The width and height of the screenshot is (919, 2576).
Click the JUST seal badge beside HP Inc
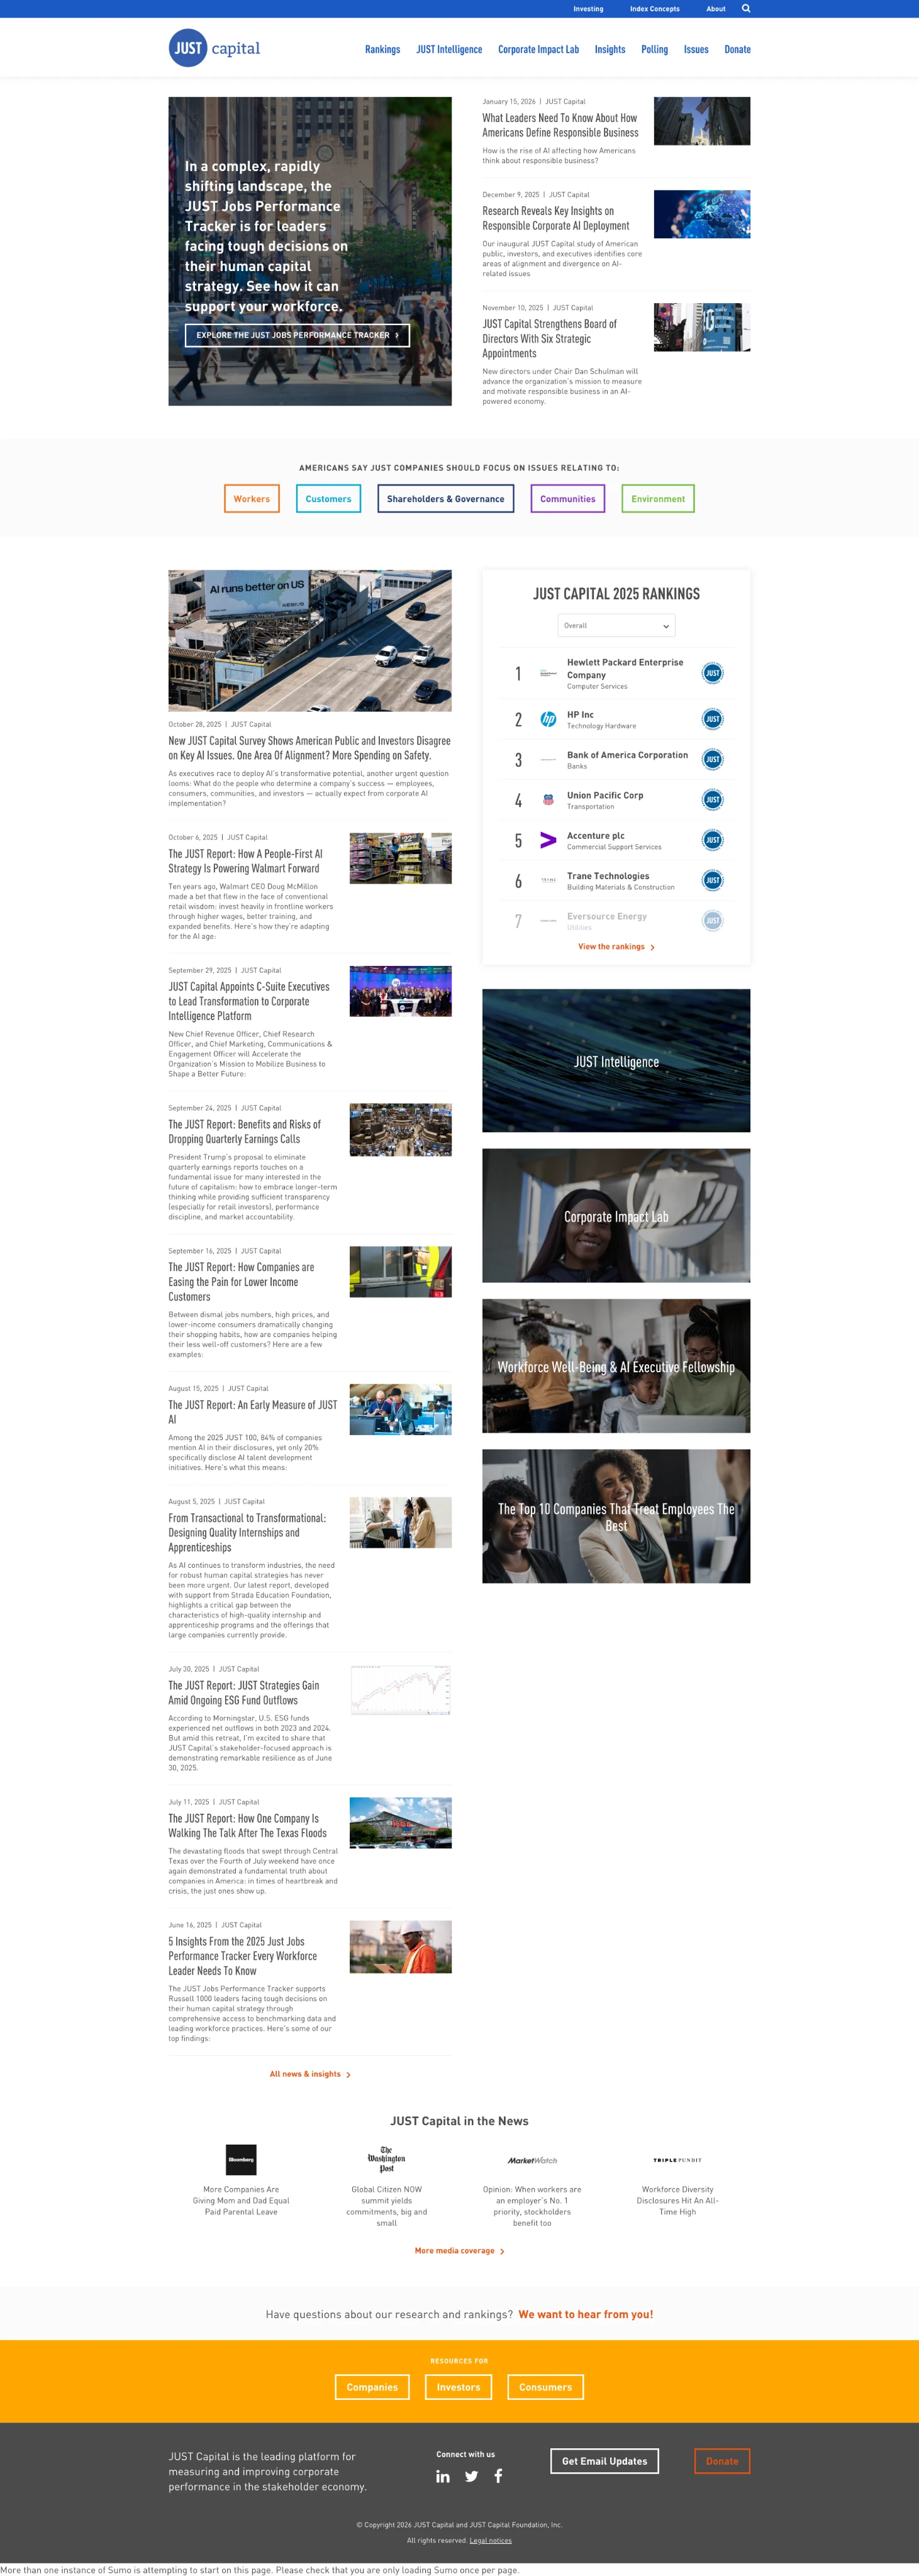712,719
